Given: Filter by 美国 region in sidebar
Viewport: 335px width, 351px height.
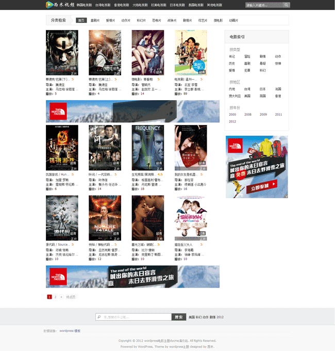Looking at the screenshot, I should click(x=247, y=96).
